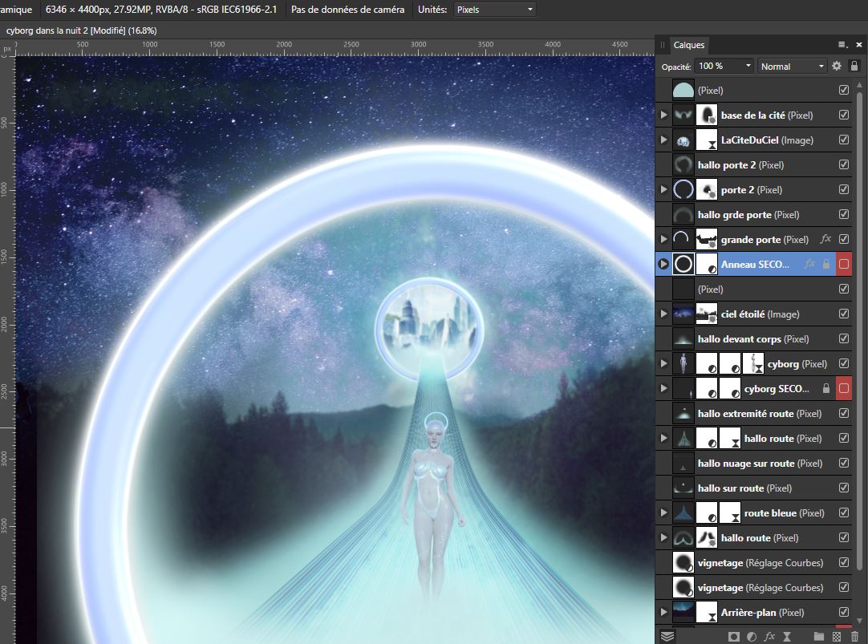Click lock icon on cyborg SECO layer
The image size is (868, 644).
826,388
